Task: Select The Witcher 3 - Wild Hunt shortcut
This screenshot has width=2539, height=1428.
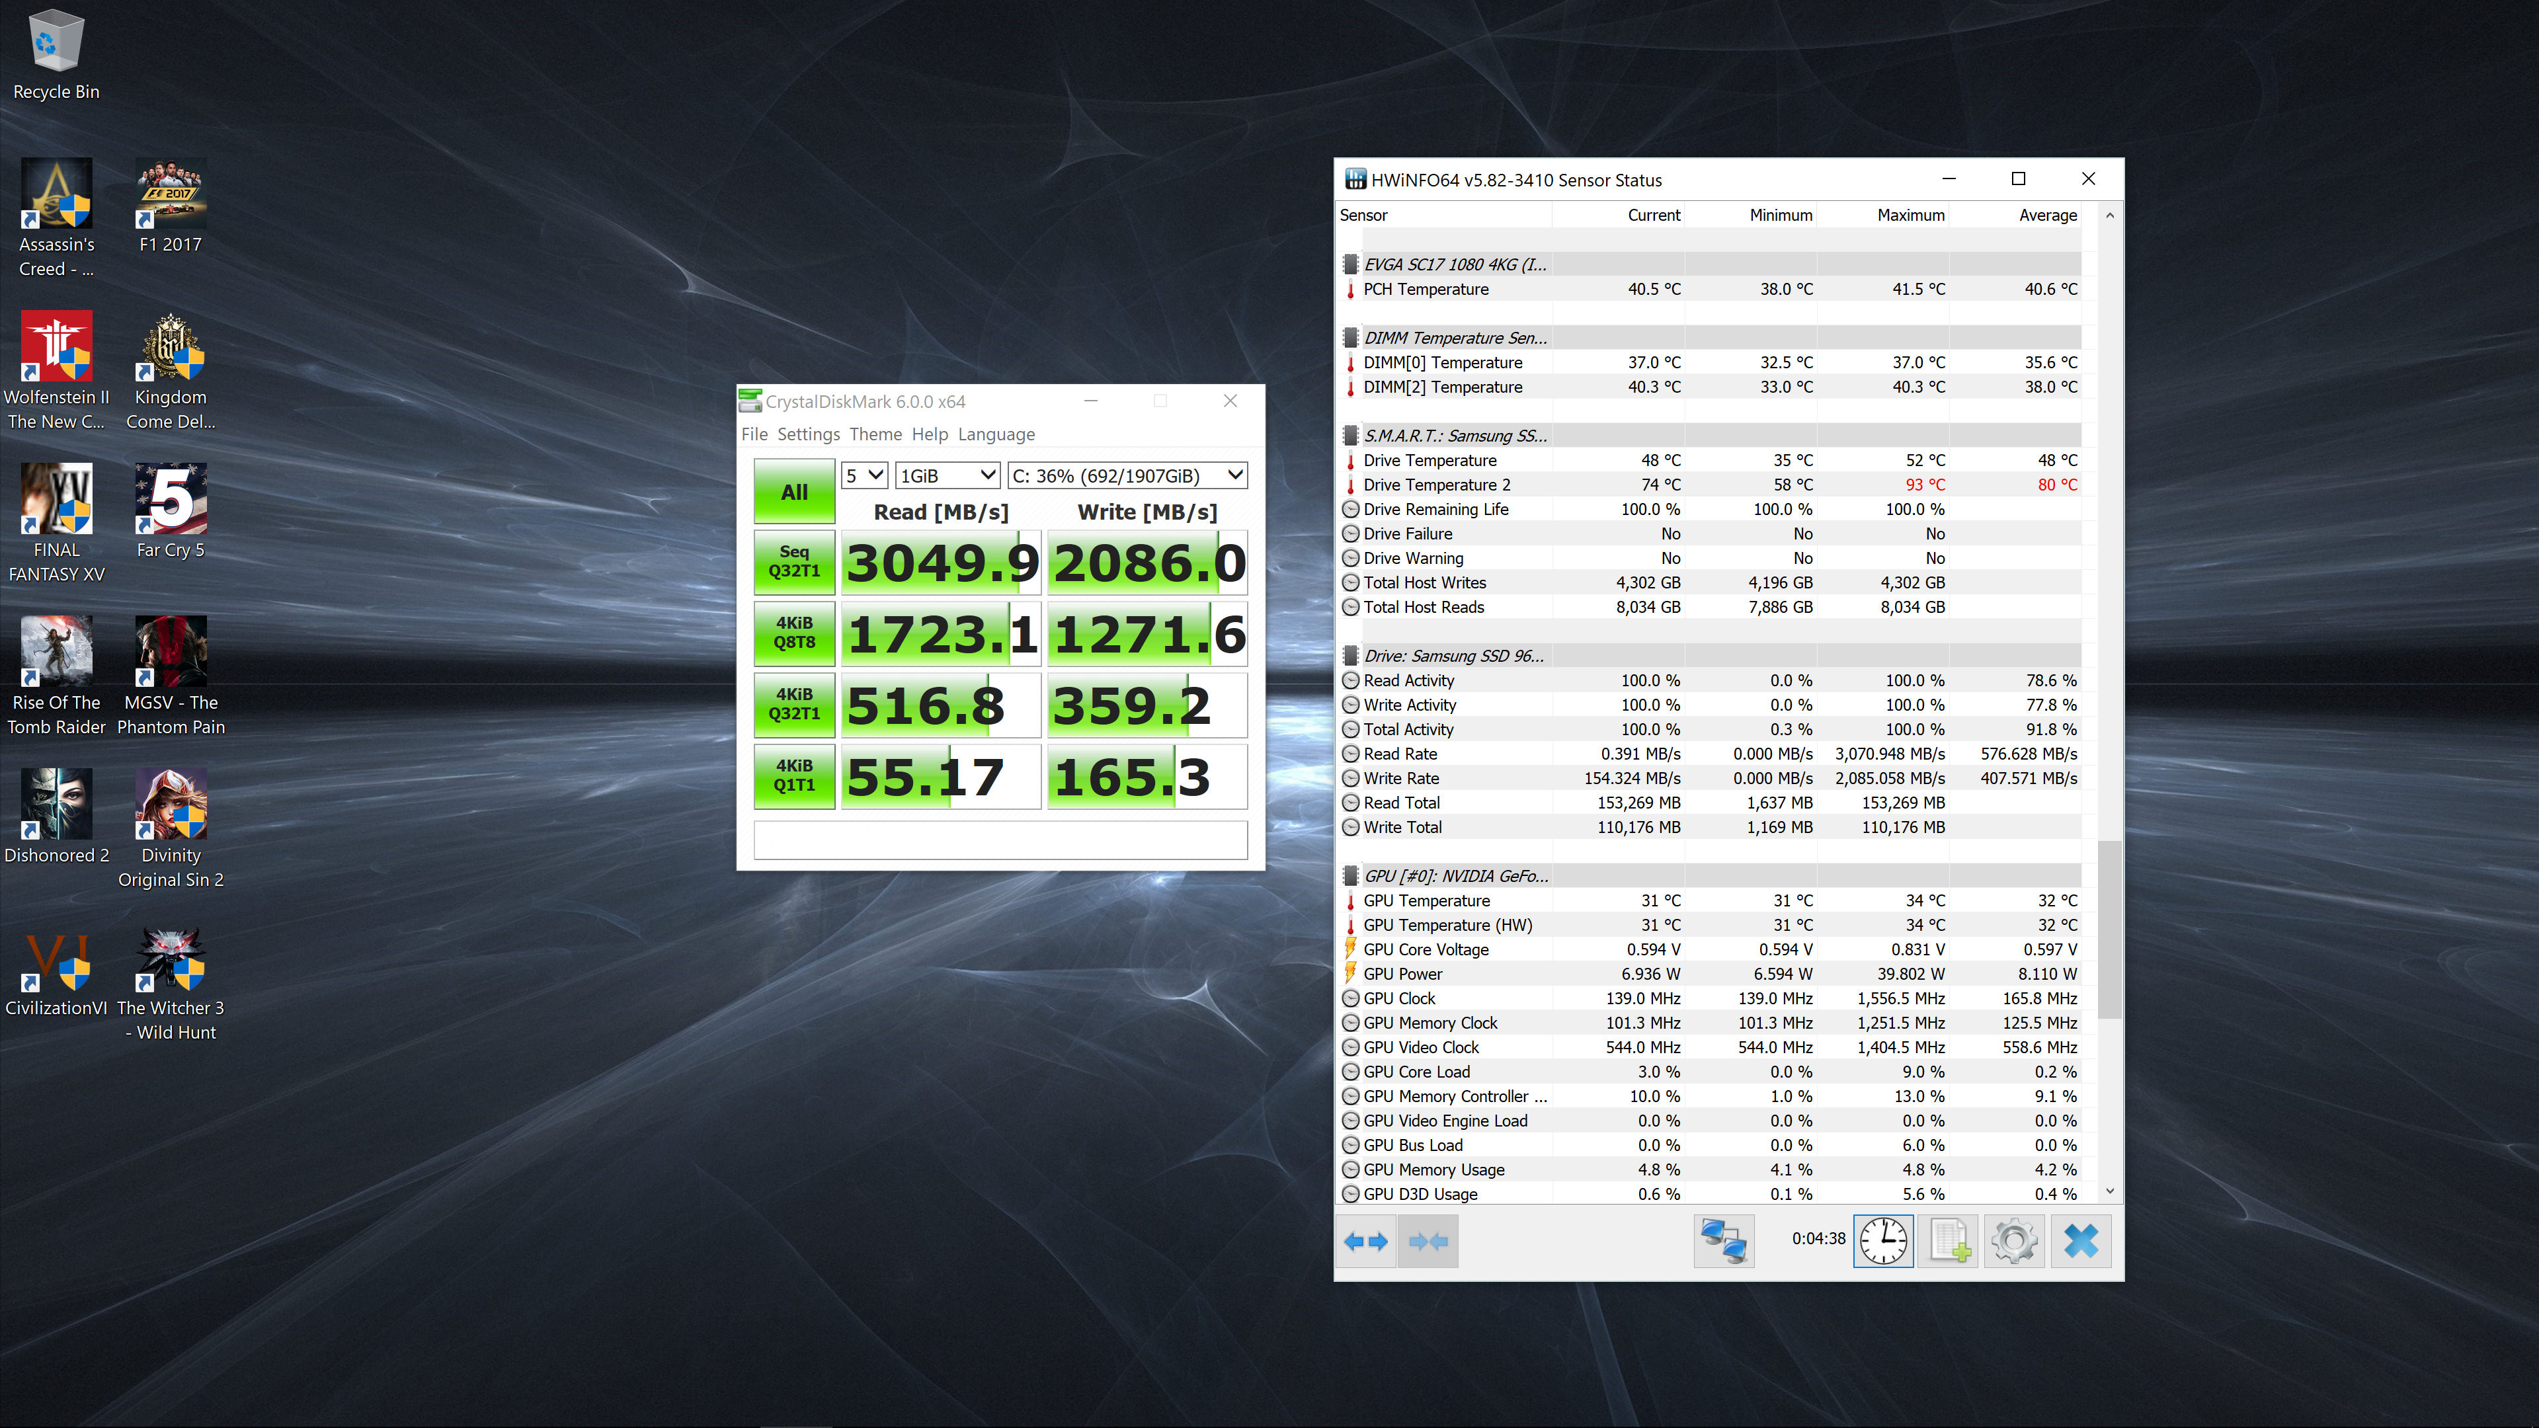Action: click(x=171, y=984)
